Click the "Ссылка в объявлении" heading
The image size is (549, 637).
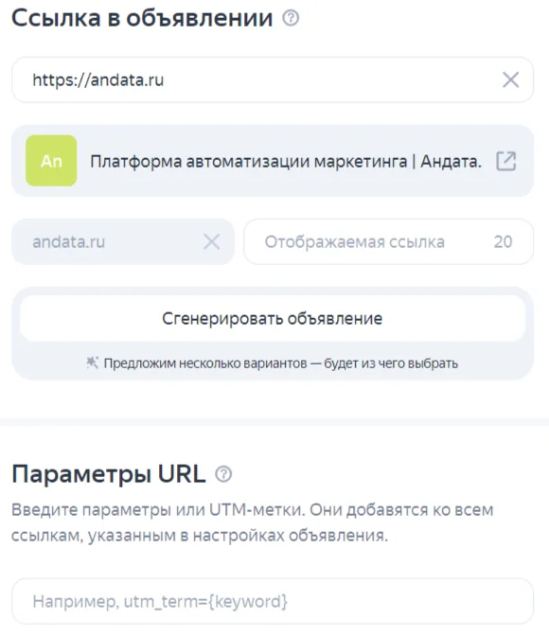142,18
